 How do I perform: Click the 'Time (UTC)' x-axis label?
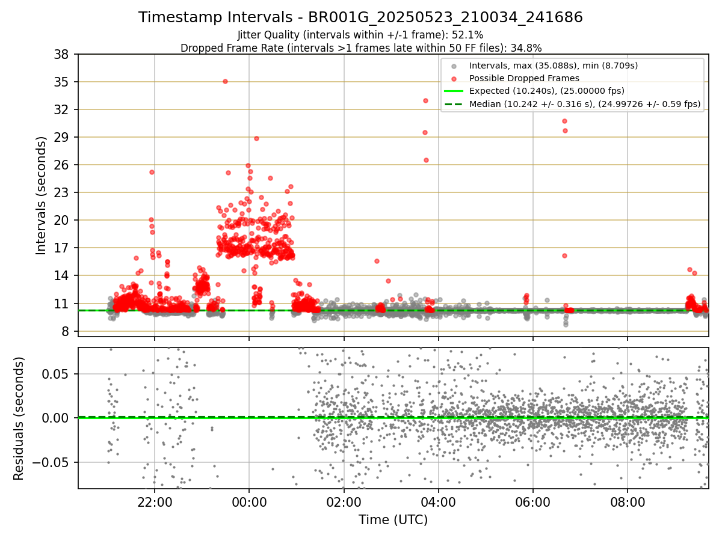click(x=393, y=520)
